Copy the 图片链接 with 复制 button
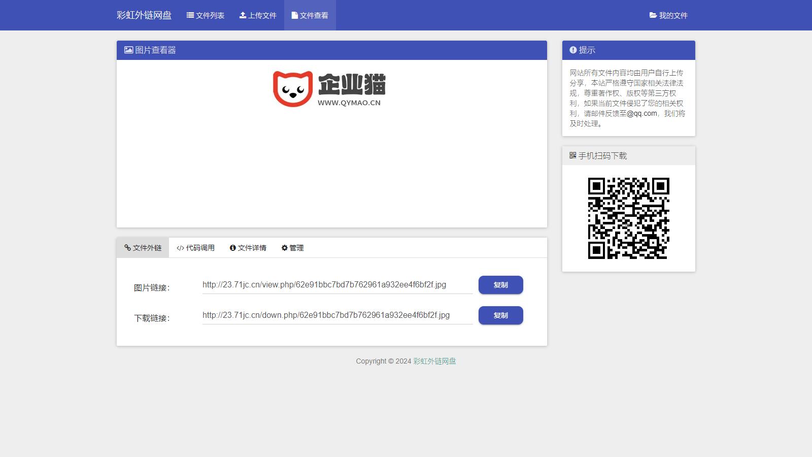Viewport: 812px width, 457px height. (500, 285)
